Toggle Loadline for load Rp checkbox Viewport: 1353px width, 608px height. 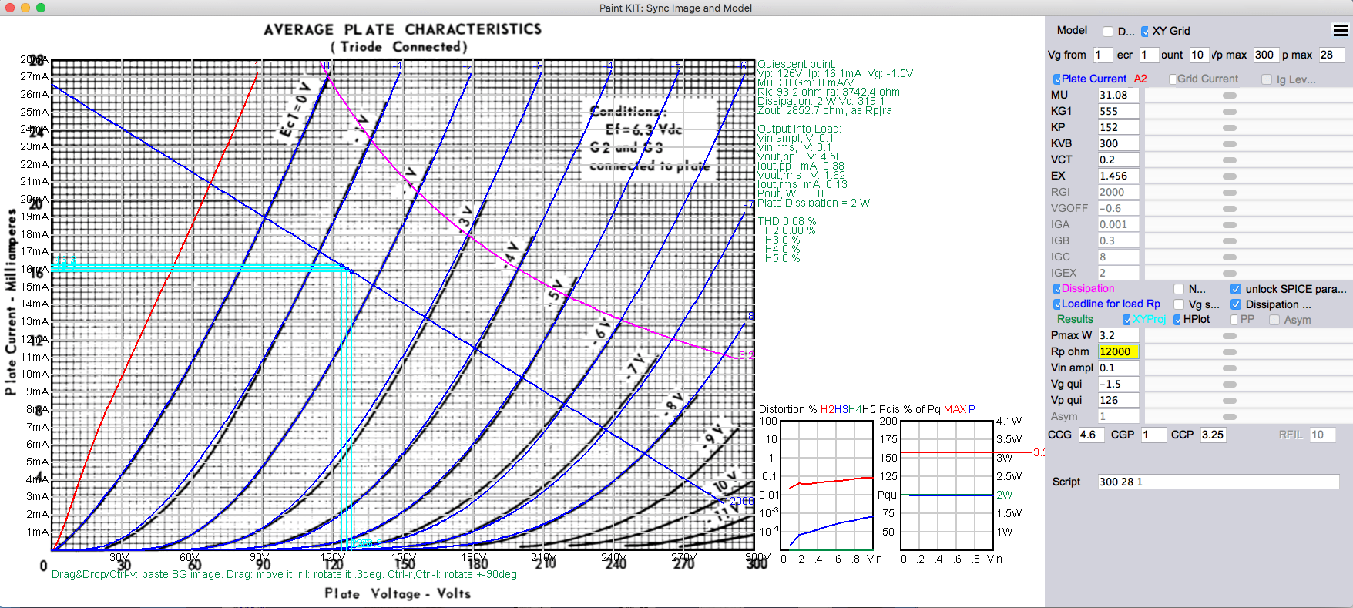[1057, 304]
